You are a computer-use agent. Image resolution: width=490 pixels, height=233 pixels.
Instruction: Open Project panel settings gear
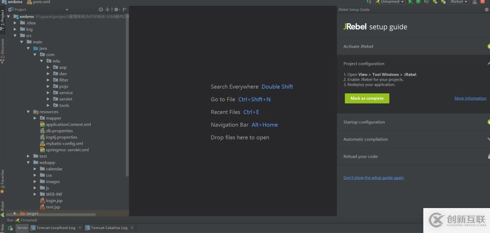[x=117, y=10]
